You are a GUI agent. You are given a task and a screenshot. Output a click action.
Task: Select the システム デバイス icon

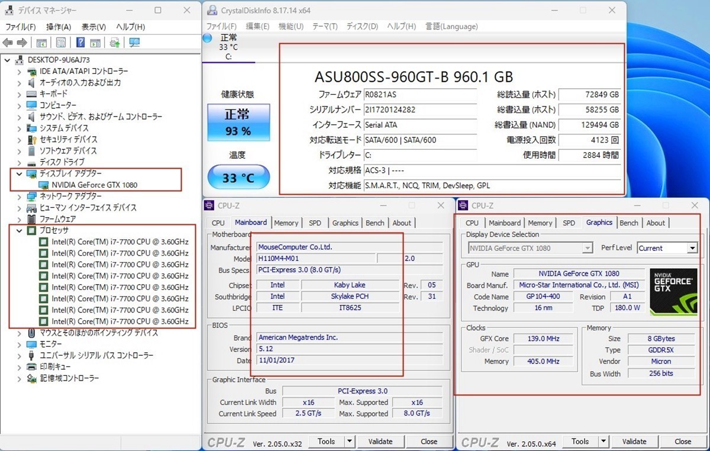pyautogui.click(x=32, y=128)
